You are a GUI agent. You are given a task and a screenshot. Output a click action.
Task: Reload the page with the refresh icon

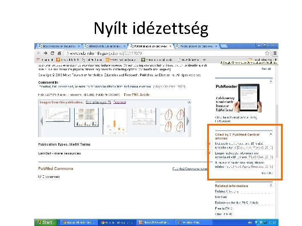(x=52, y=53)
